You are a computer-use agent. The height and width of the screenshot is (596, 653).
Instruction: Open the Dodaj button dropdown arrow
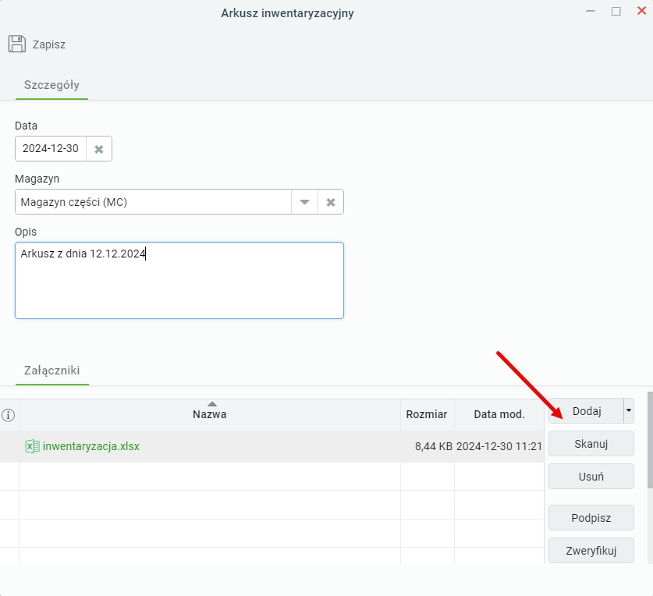(629, 410)
